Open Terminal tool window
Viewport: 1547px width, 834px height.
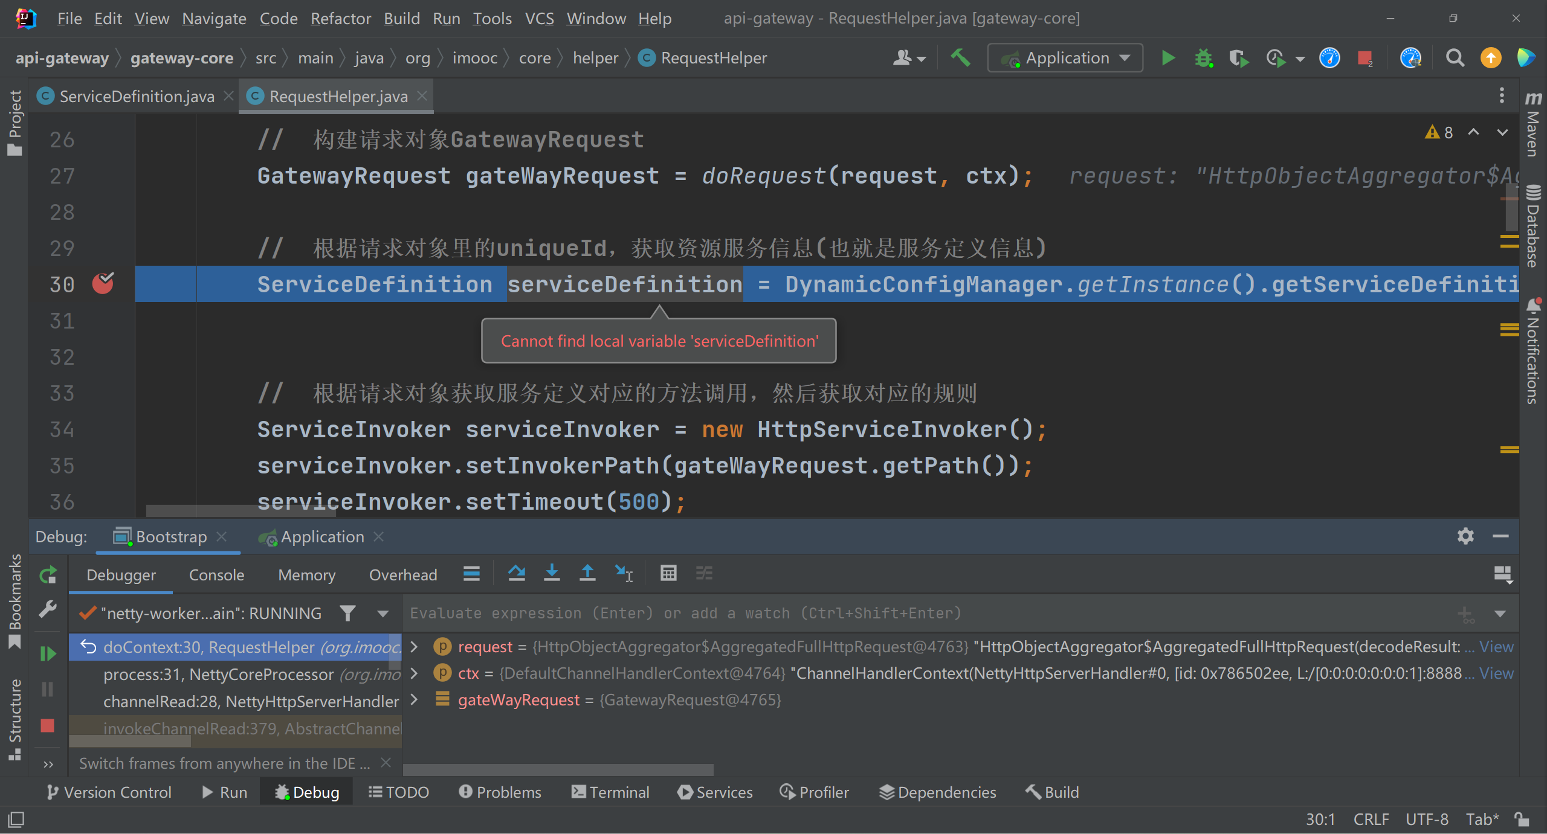610,792
